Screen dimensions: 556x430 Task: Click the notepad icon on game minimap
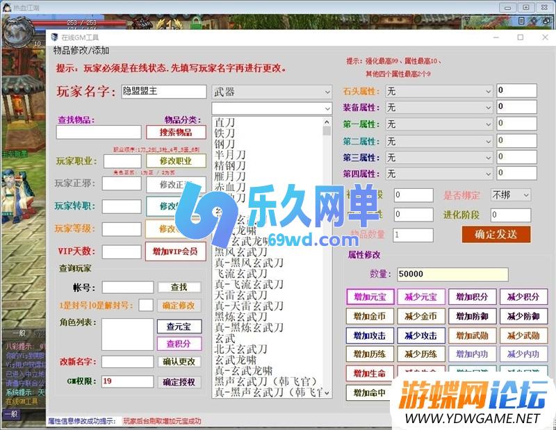point(521,21)
